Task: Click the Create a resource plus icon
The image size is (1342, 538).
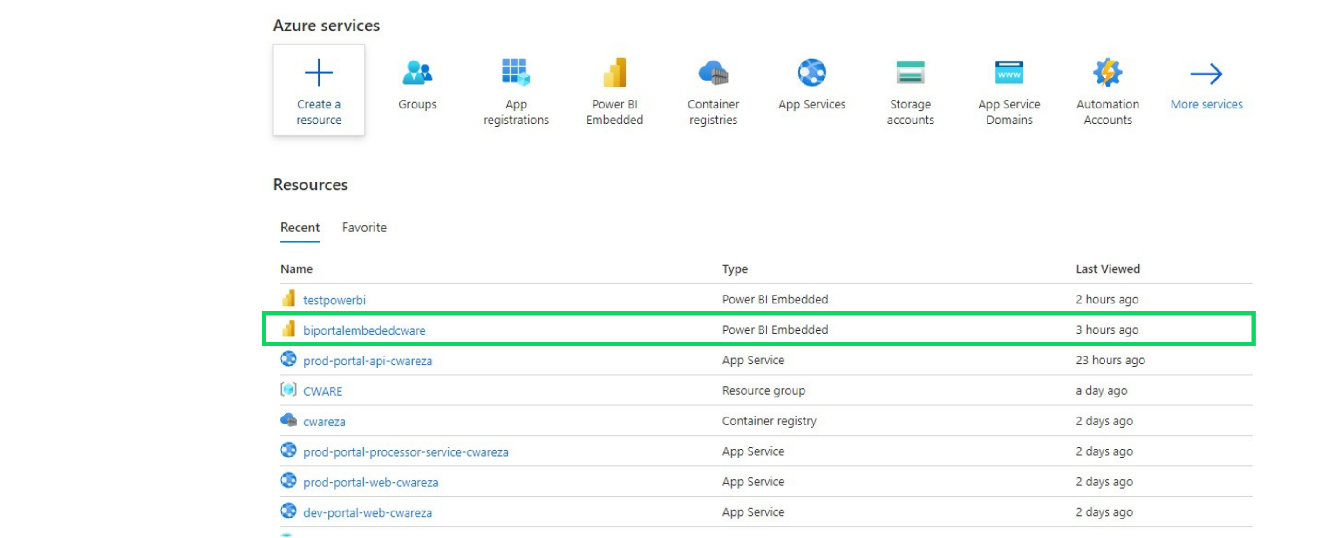Action: 318,72
